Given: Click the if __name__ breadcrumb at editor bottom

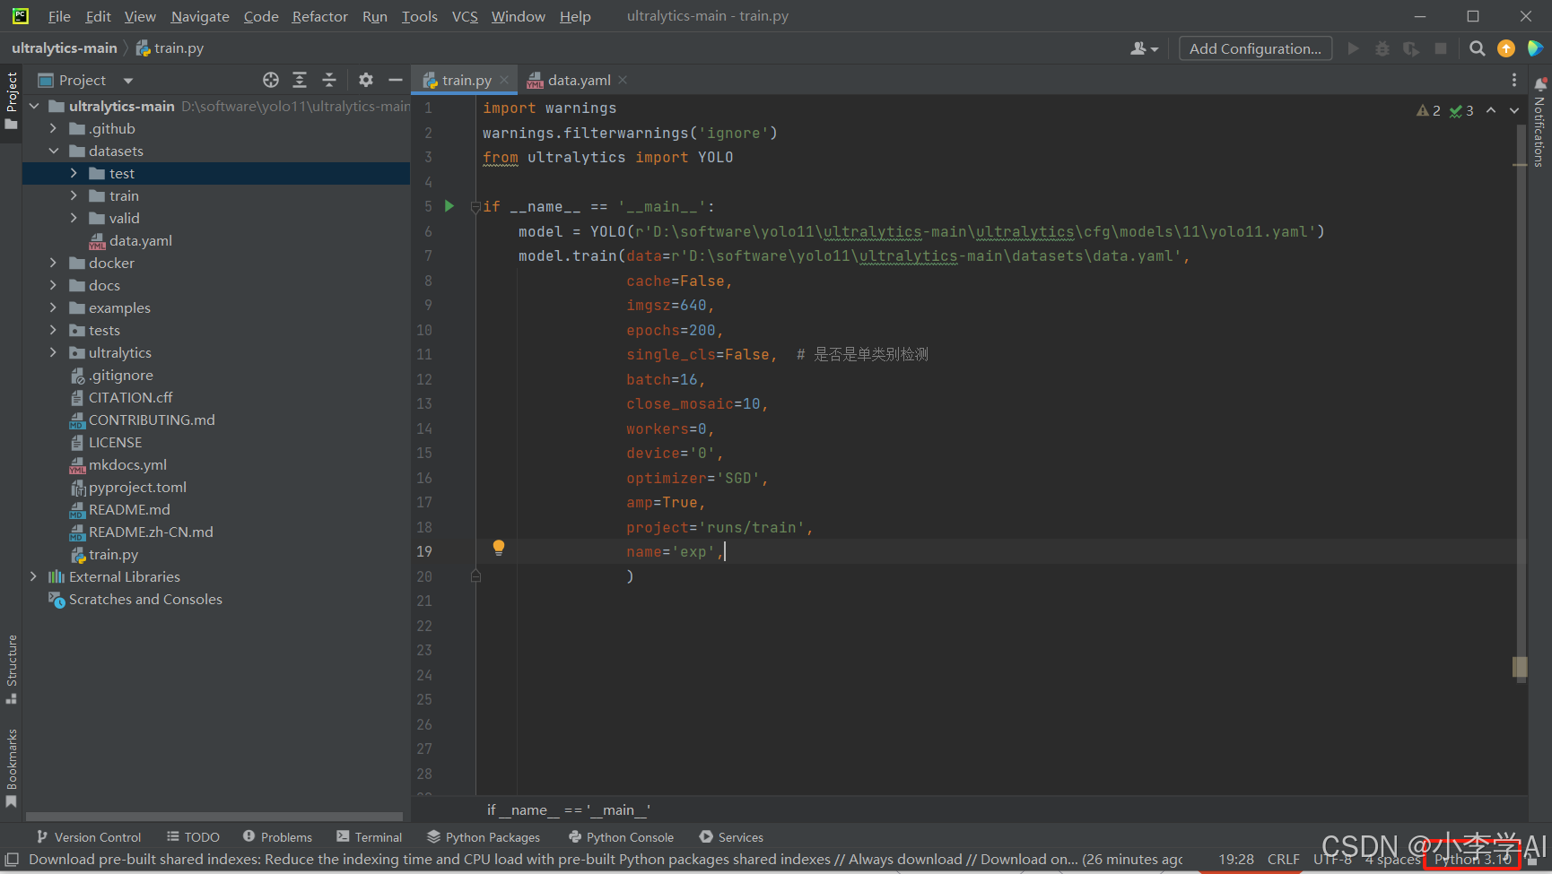Looking at the screenshot, I should [x=569, y=809].
